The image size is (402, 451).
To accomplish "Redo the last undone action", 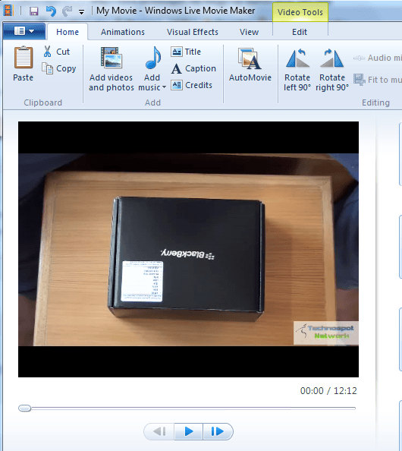I will (x=68, y=11).
